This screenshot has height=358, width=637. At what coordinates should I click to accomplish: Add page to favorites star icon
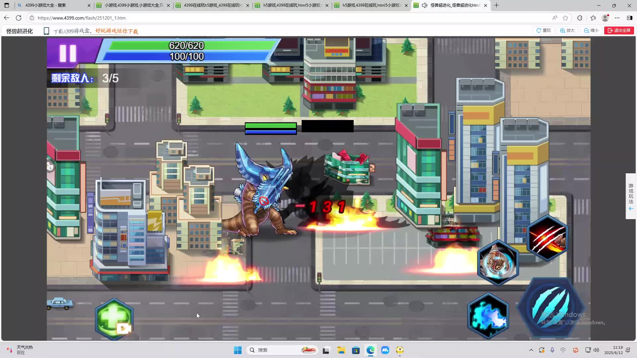(565, 18)
